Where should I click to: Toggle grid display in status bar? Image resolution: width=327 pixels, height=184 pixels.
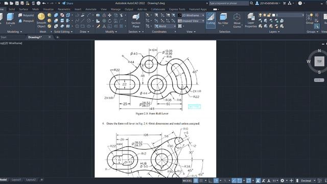coord(196,180)
